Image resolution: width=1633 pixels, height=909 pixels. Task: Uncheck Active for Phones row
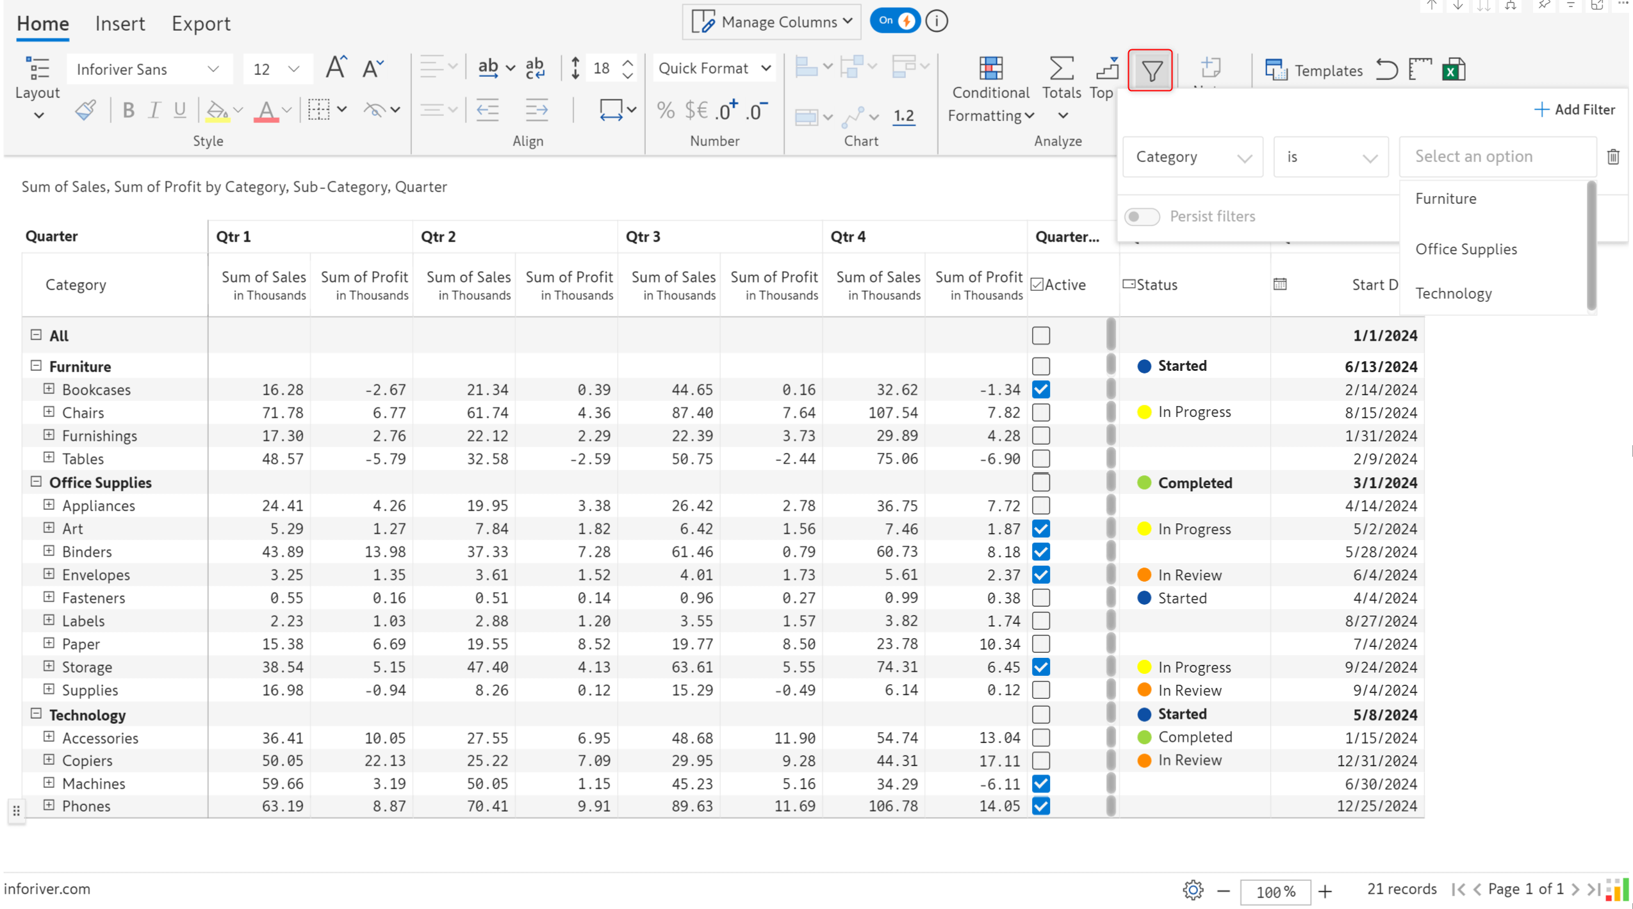pos(1040,806)
